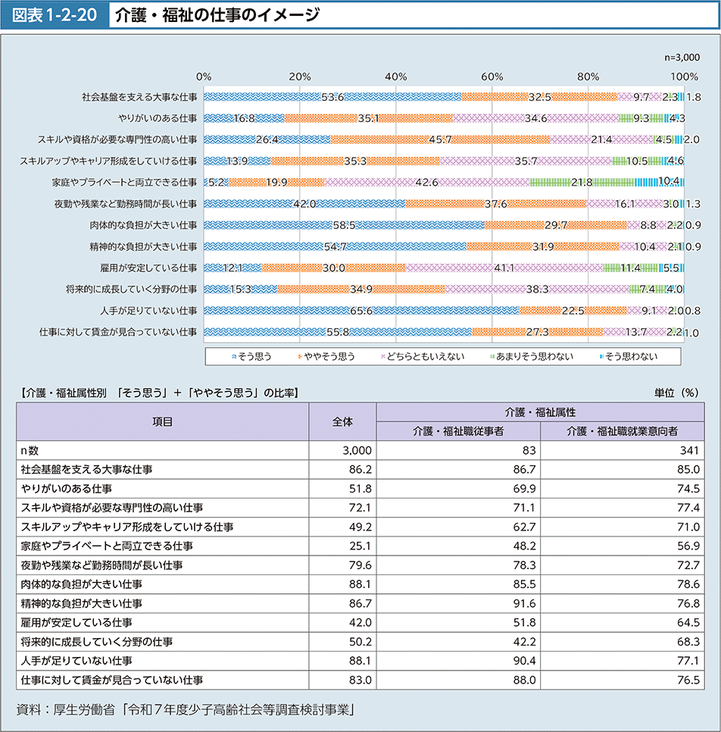
Task: Click the table cell 74.5
Action: pos(688,489)
